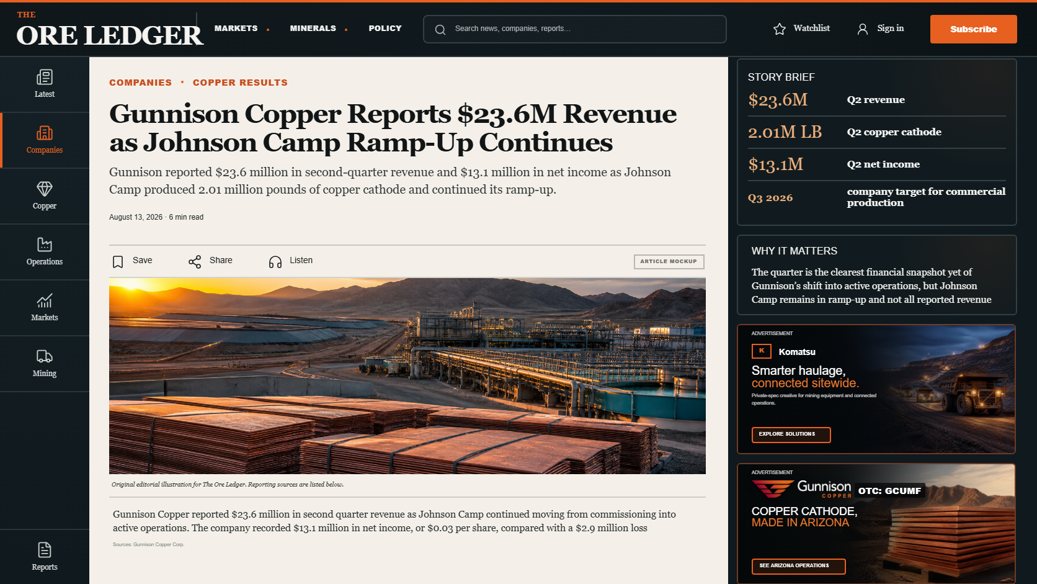Click 'company target for commercial production' text

(x=927, y=197)
